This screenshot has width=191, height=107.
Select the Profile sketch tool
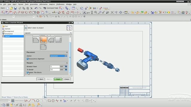[x=26, y=100]
